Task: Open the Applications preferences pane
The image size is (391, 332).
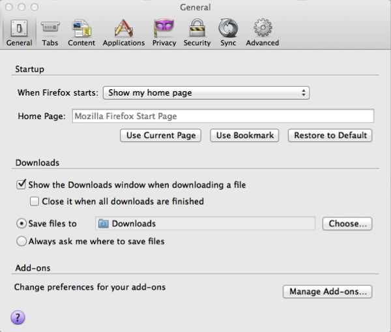Action: [x=124, y=33]
